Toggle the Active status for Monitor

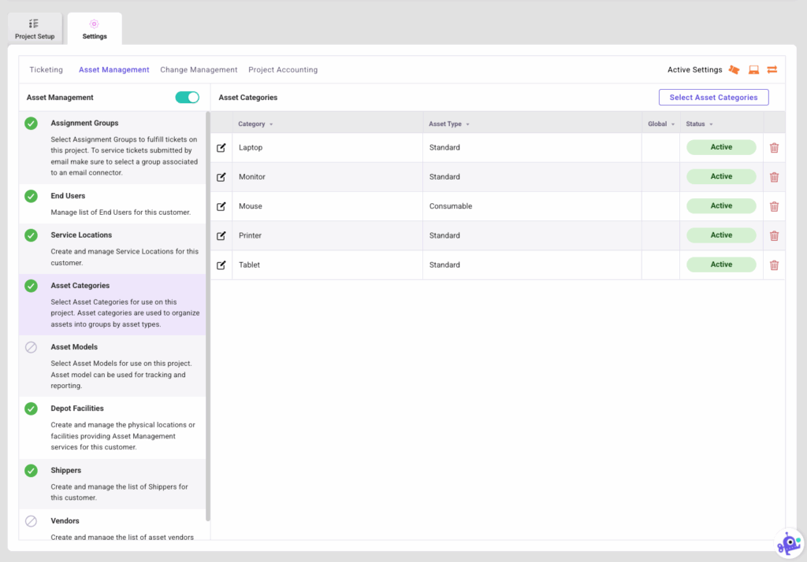(x=720, y=176)
